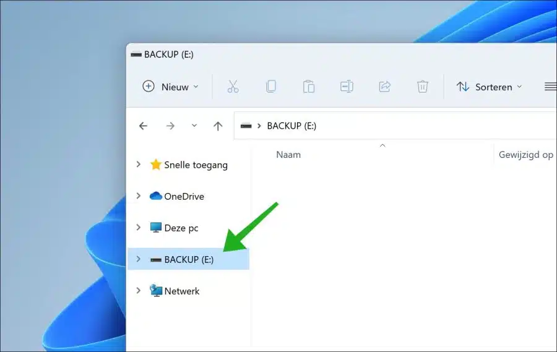
Task: Click the Cut scissors icon
Action: pyautogui.click(x=233, y=87)
